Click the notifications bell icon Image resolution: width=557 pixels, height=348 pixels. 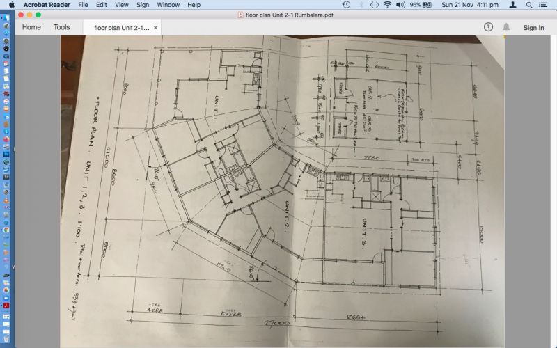pos(506,27)
